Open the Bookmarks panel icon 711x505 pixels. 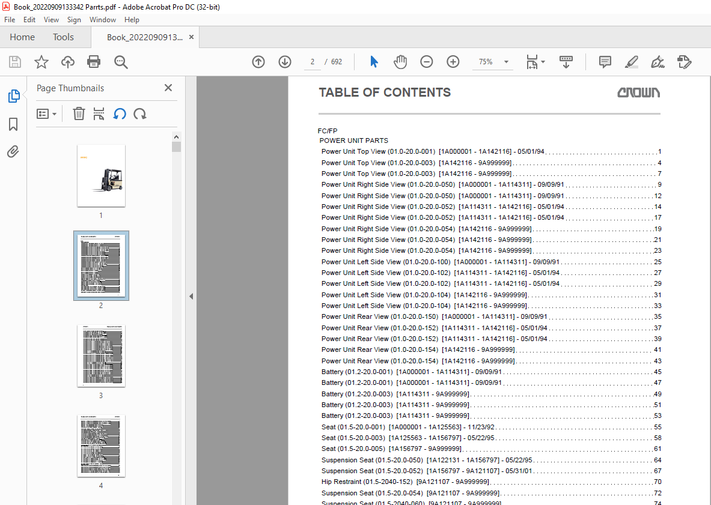coord(13,124)
